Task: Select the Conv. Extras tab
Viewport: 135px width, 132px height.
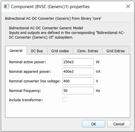Action: coord(88,51)
